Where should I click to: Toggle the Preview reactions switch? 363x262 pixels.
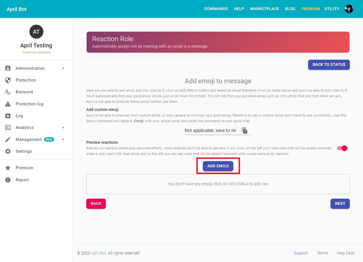pyautogui.click(x=342, y=148)
